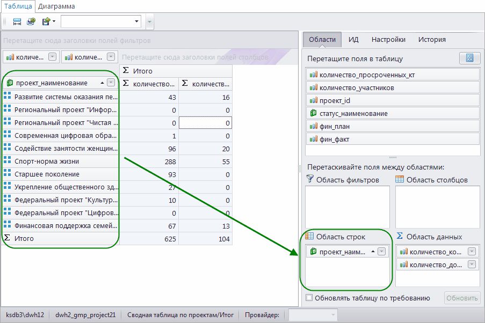Open the Настройки tab

point(388,39)
